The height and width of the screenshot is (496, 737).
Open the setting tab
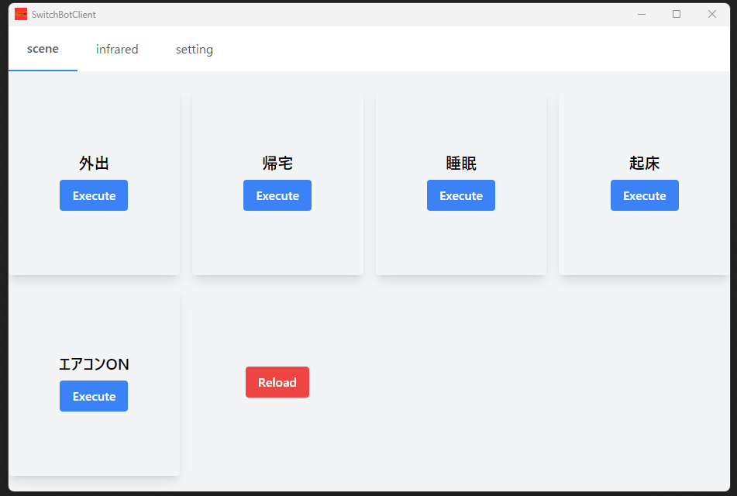(x=194, y=49)
